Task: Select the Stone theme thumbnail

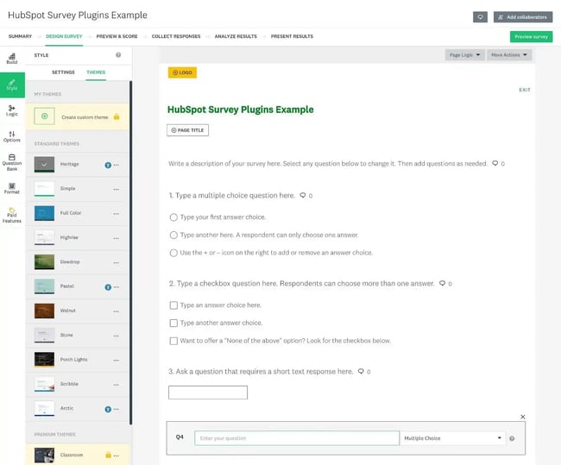Action: pos(44,335)
